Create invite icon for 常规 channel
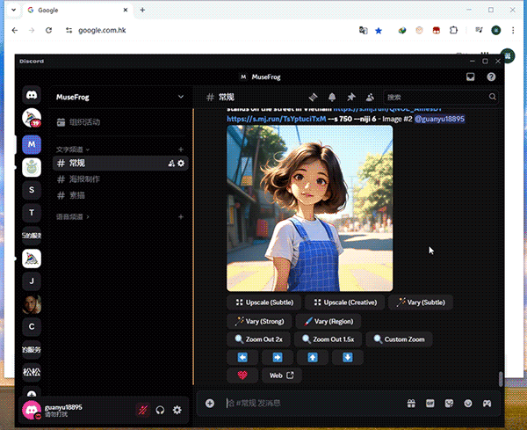The image size is (527, 430). click(171, 164)
